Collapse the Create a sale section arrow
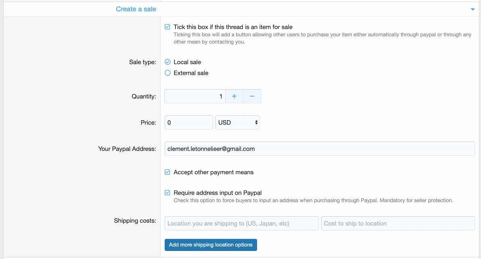The height and width of the screenshot is (259, 481). tap(473, 9)
